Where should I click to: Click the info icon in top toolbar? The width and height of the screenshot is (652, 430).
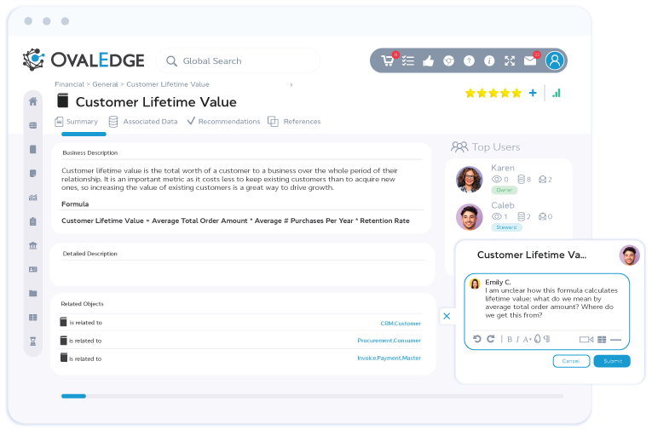click(489, 61)
